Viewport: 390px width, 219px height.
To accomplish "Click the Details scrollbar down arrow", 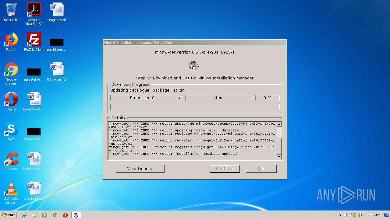I will 279,157.
